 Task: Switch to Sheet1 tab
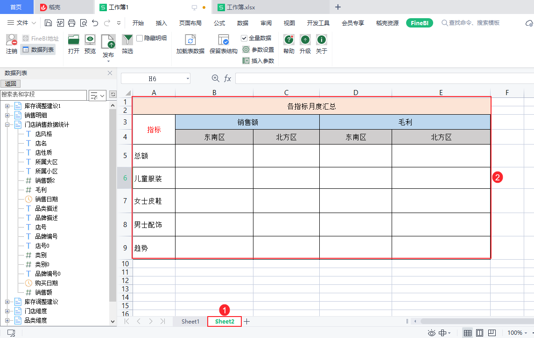coord(190,321)
